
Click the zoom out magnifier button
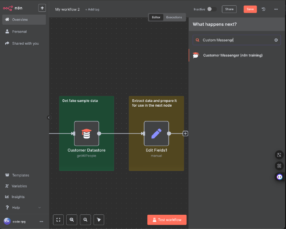85,220
